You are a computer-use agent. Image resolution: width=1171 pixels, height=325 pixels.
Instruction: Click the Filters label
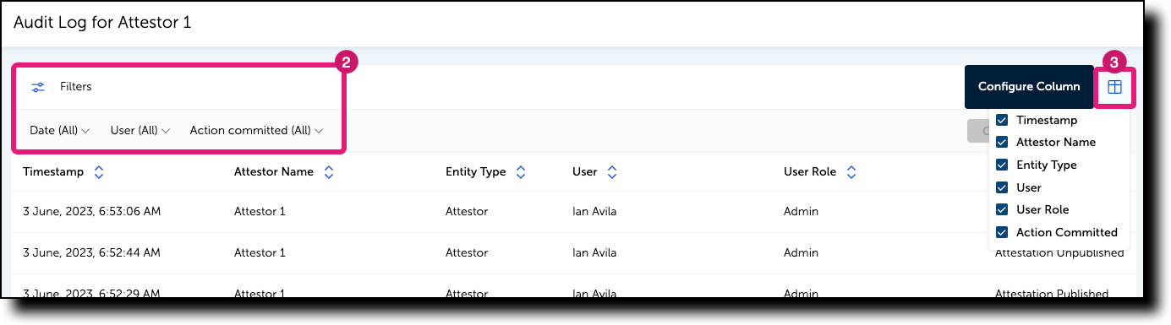click(x=75, y=87)
